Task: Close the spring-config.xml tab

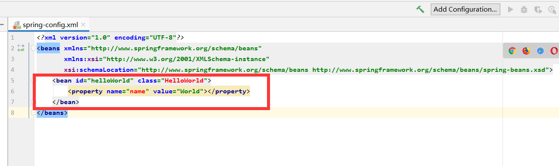Action: point(83,25)
